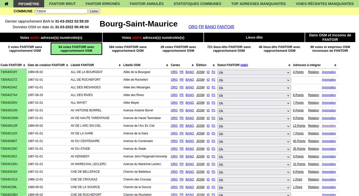Open status dropdown for Avenue du Stade
The width and height of the screenshot is (359, 196).
coord(254,149)
